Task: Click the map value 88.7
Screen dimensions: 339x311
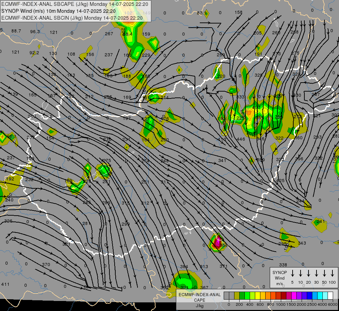Action: click(16, 31)
